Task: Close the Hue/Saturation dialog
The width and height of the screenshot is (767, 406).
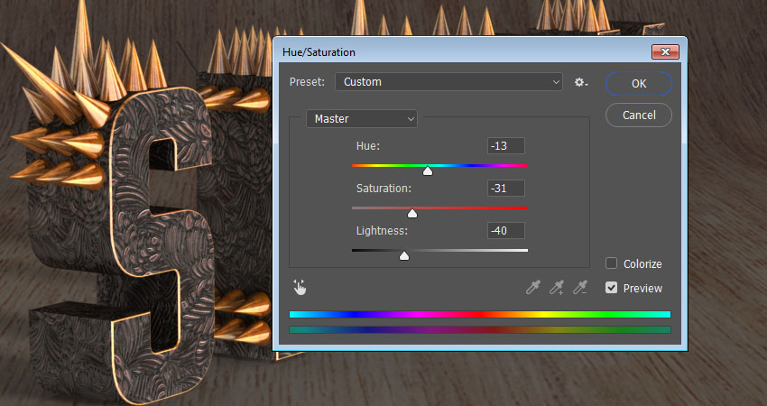Action: pyautogui.click(x=665, y=51)
